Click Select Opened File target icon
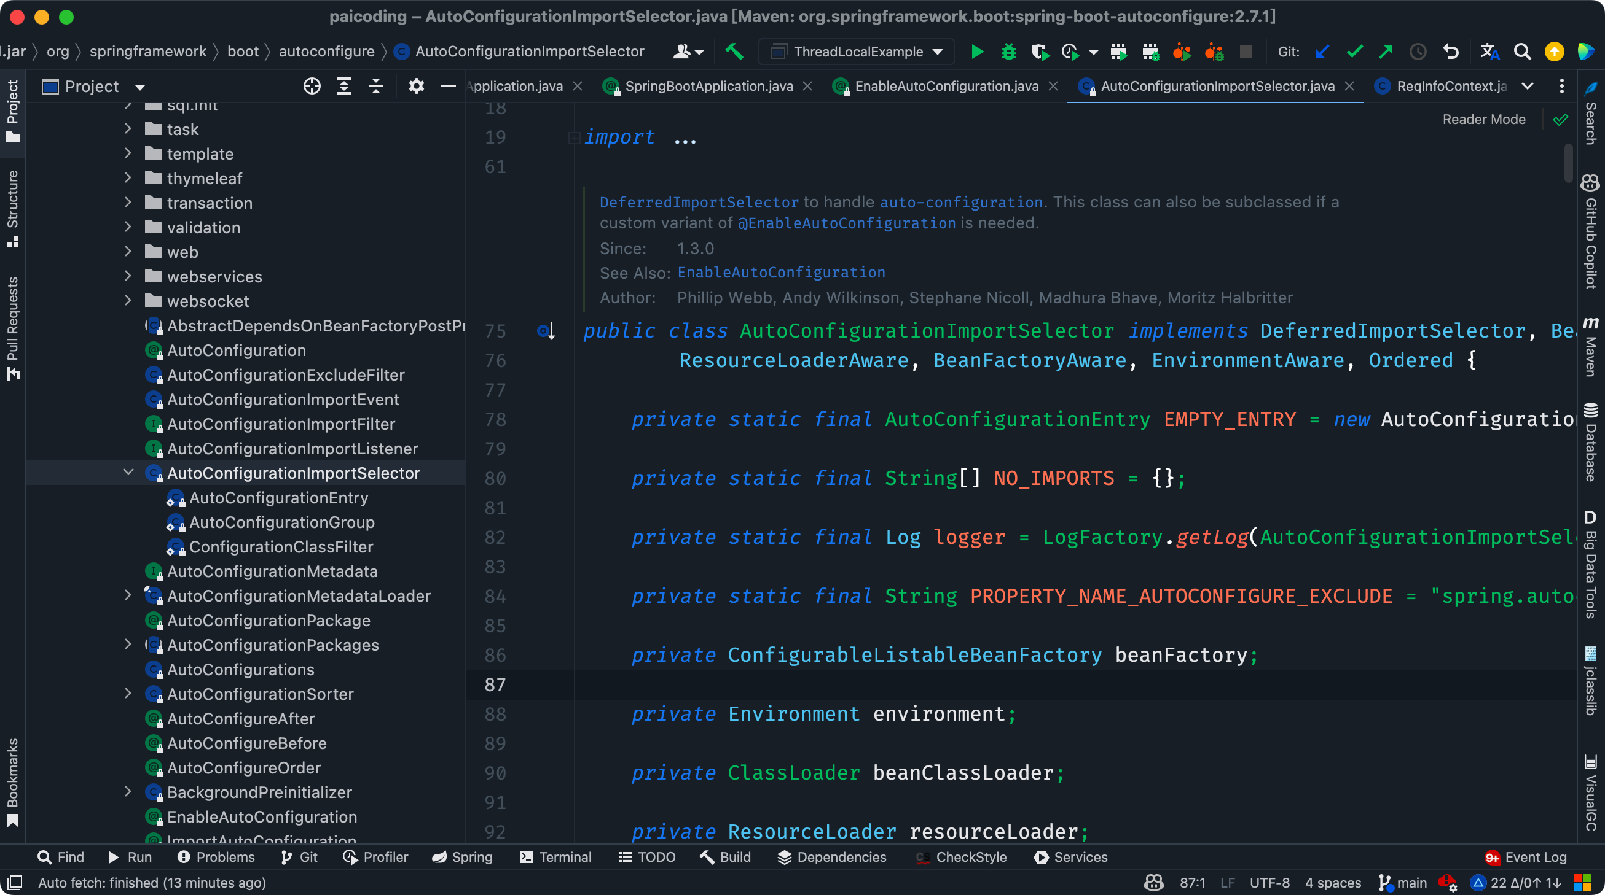The width and height of the screenshot is (1605, 895). click(x=312, y=87)
